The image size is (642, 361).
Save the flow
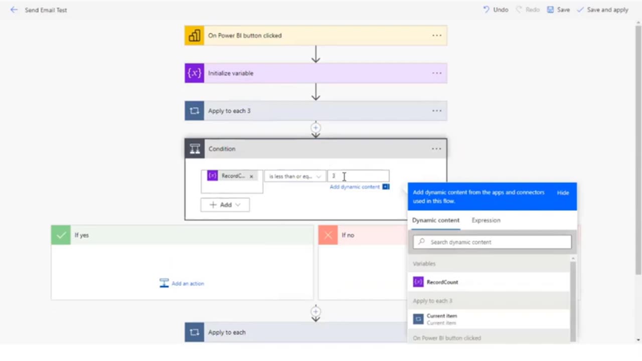[x=558, y=10]
